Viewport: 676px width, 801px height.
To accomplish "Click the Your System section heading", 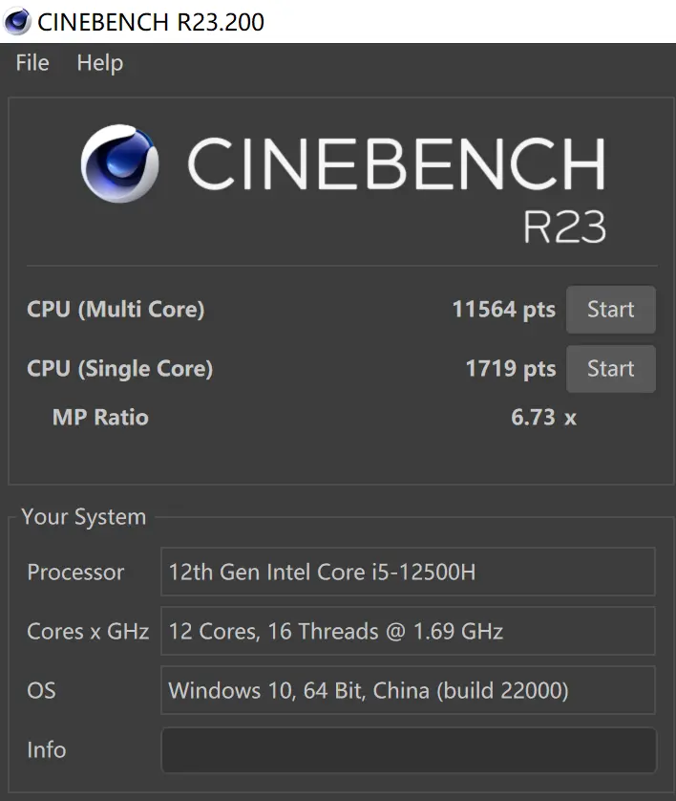I will coord(84,517).
